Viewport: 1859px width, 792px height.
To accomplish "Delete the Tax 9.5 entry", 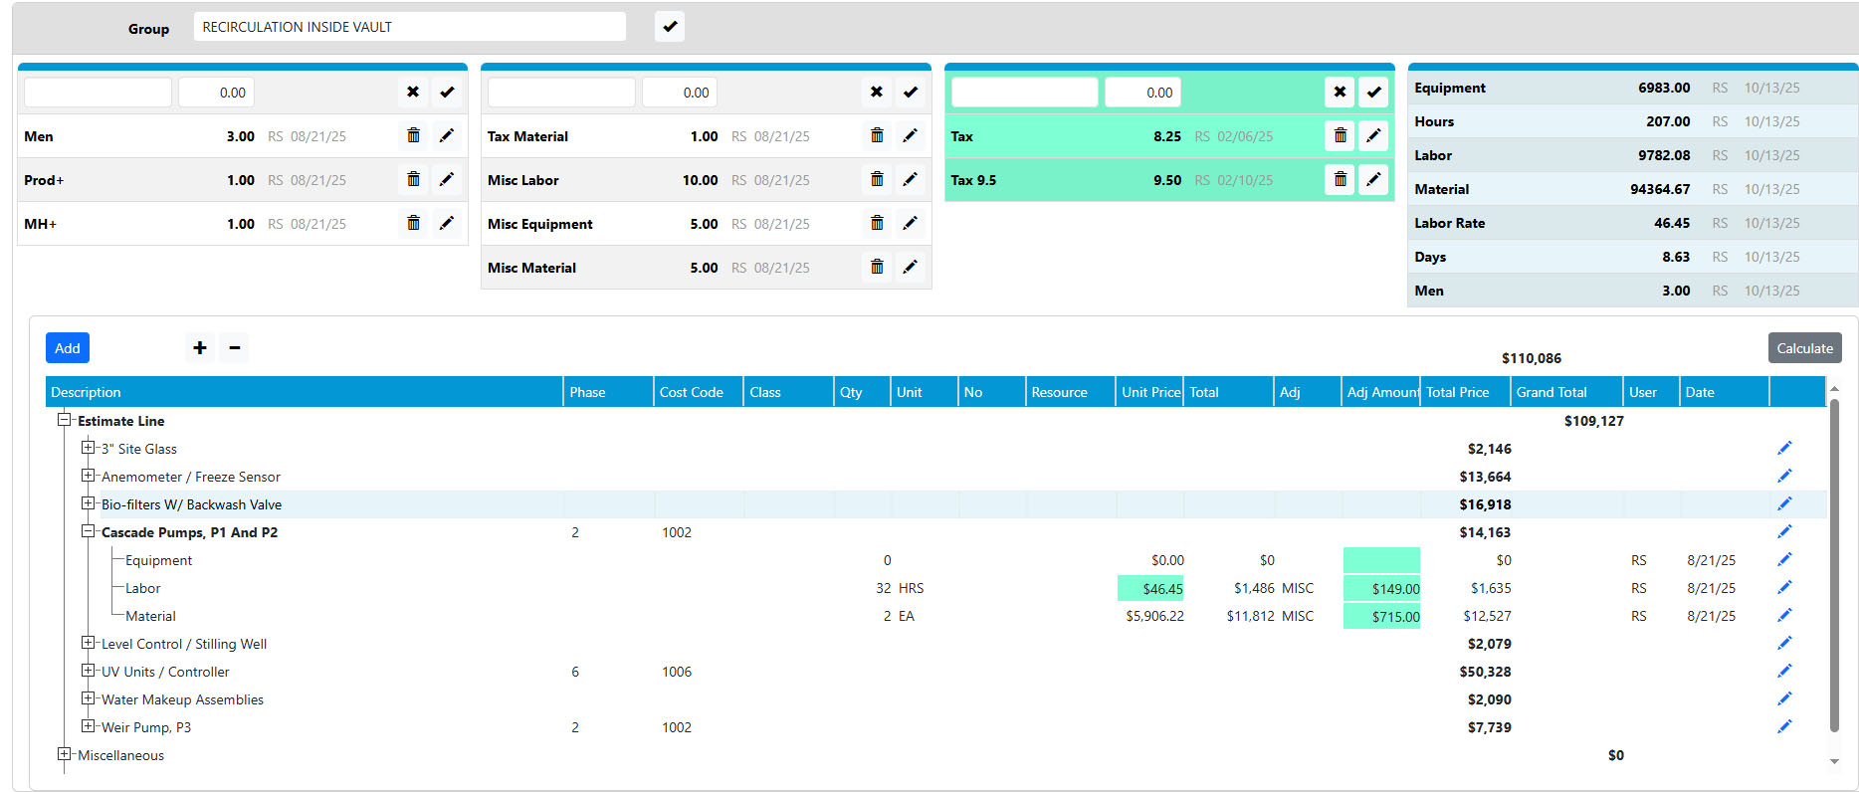I will [x=1340, y=180].
